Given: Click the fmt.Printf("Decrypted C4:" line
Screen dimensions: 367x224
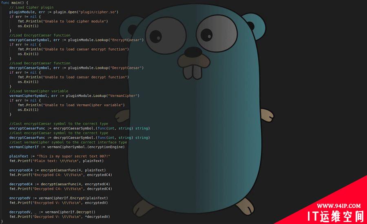Looking at the screenshot, I should pos(61,189).
